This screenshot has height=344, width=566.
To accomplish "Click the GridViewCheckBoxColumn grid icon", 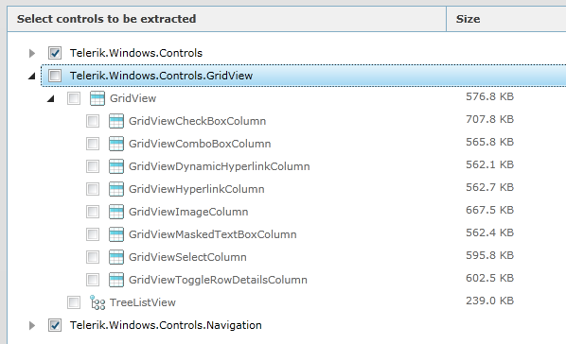I will [116, 121].
